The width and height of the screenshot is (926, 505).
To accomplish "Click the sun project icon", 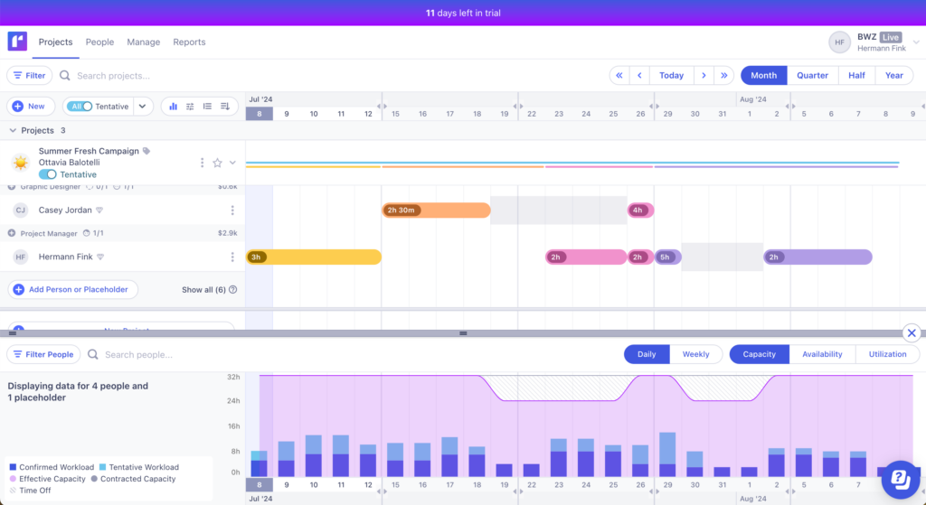I will 21,163.
